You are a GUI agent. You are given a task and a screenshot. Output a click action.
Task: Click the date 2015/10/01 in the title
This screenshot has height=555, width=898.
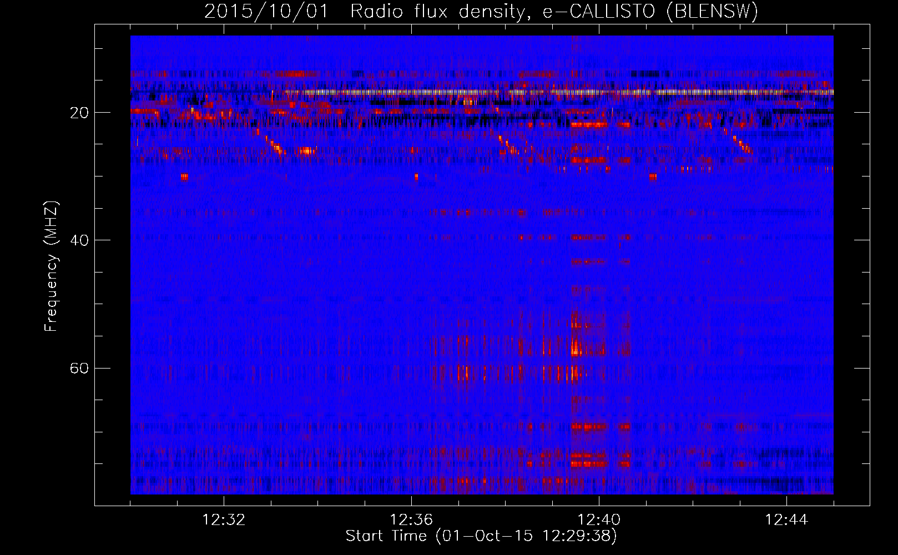coord(266,11)
